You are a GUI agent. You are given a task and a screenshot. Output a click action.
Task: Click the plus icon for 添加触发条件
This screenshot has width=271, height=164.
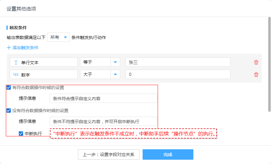click(9, 48)
